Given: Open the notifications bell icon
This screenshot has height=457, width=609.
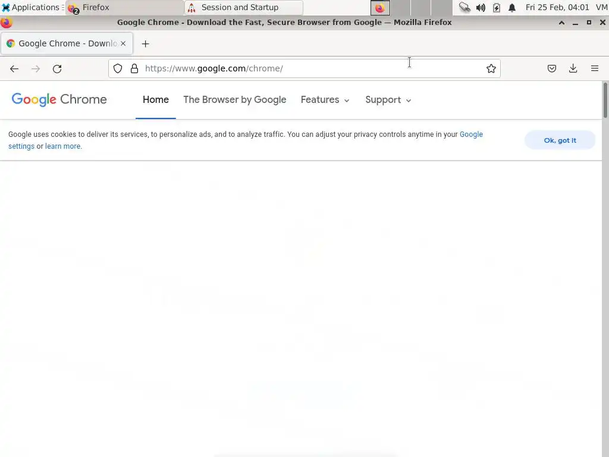Looking at the screenshot, I should [x=512, y=7].
